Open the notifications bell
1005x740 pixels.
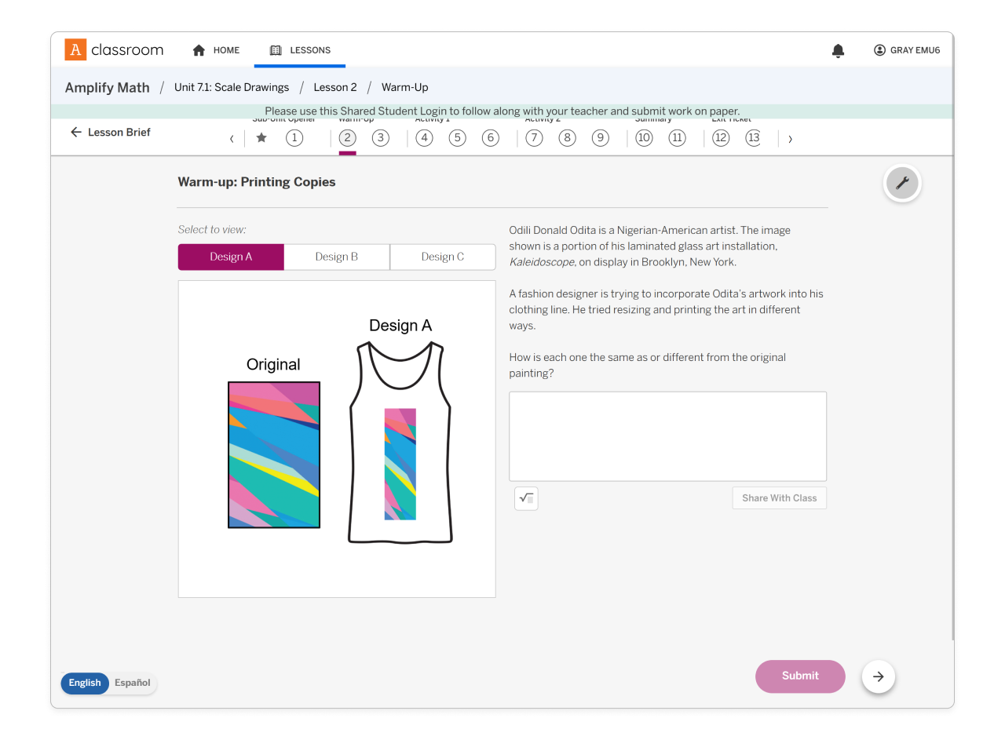pos(838,50)
